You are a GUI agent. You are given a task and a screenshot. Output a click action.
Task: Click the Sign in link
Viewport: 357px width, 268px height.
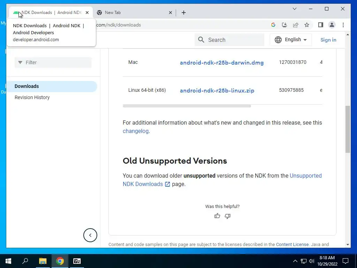[x=328, y=40]
